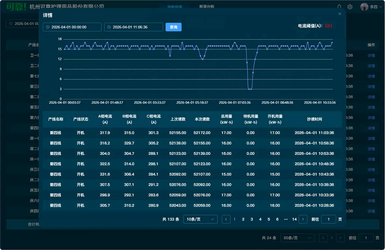
Task: Open the settings gear icon
Action: coord(350,7)
